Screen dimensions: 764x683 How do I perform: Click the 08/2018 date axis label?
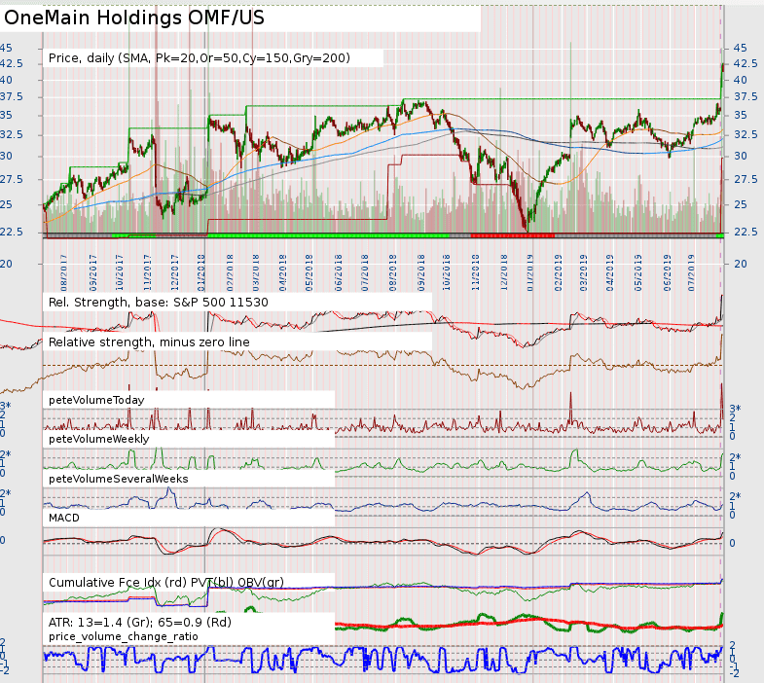click(x=393, y=272)
